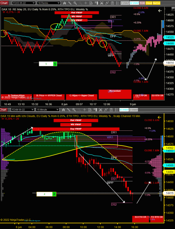This screenshot has width=175, height=229.
Task: Click Day VWAP bar on 15 Minute chart
Action: (76, 129)
